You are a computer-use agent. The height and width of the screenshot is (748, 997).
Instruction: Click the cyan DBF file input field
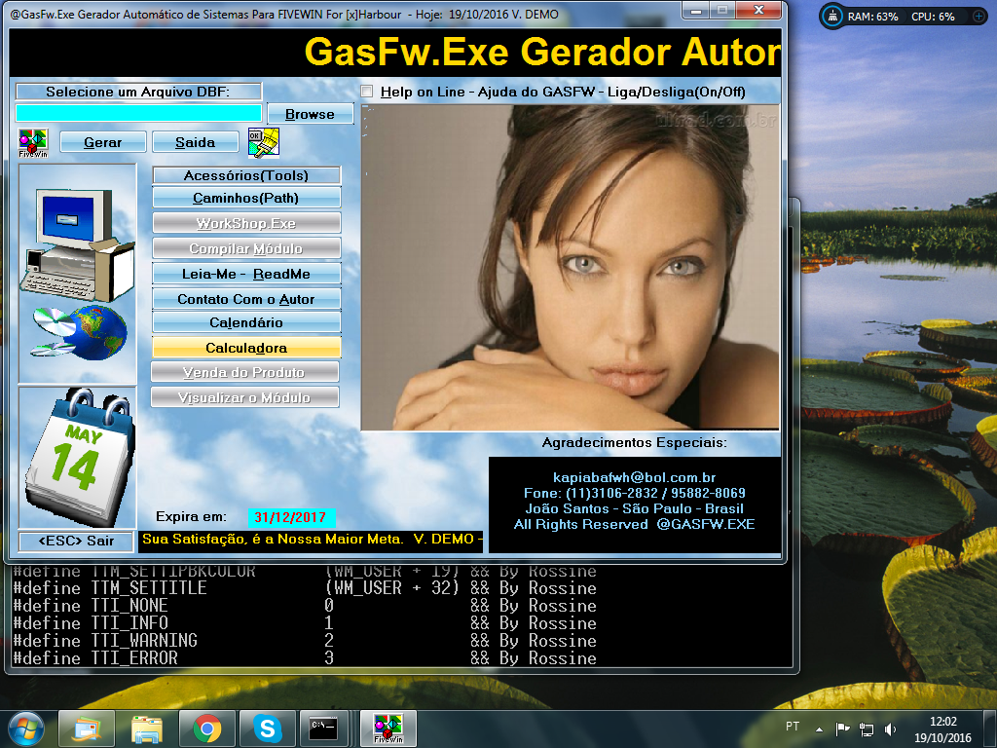(138, 113)
